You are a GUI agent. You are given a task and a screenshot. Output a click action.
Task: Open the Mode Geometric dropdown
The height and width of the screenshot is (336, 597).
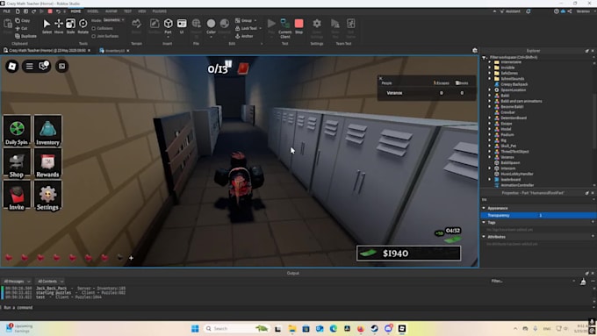click(114, 20)
